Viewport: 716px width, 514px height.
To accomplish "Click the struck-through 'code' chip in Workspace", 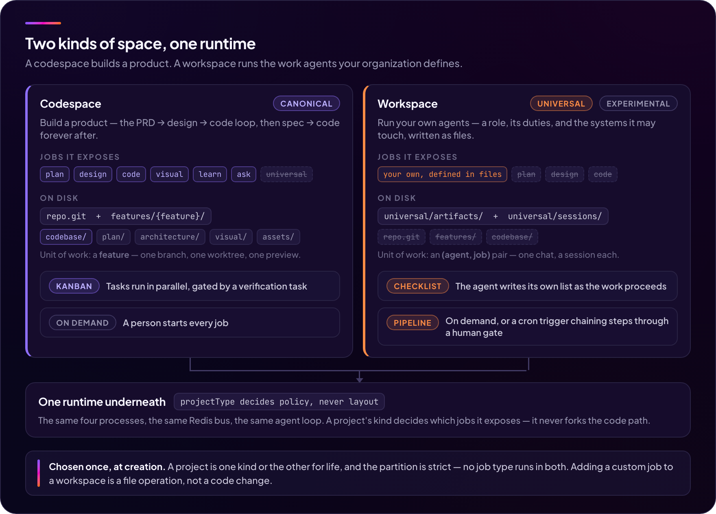I will [602, 174].
